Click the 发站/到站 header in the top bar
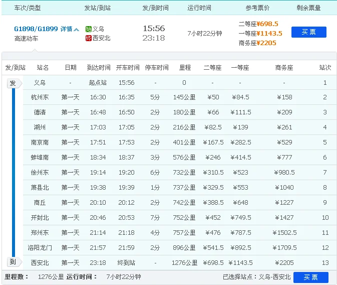337x285 pixels. pyautogui.click(x=97, y=8)
